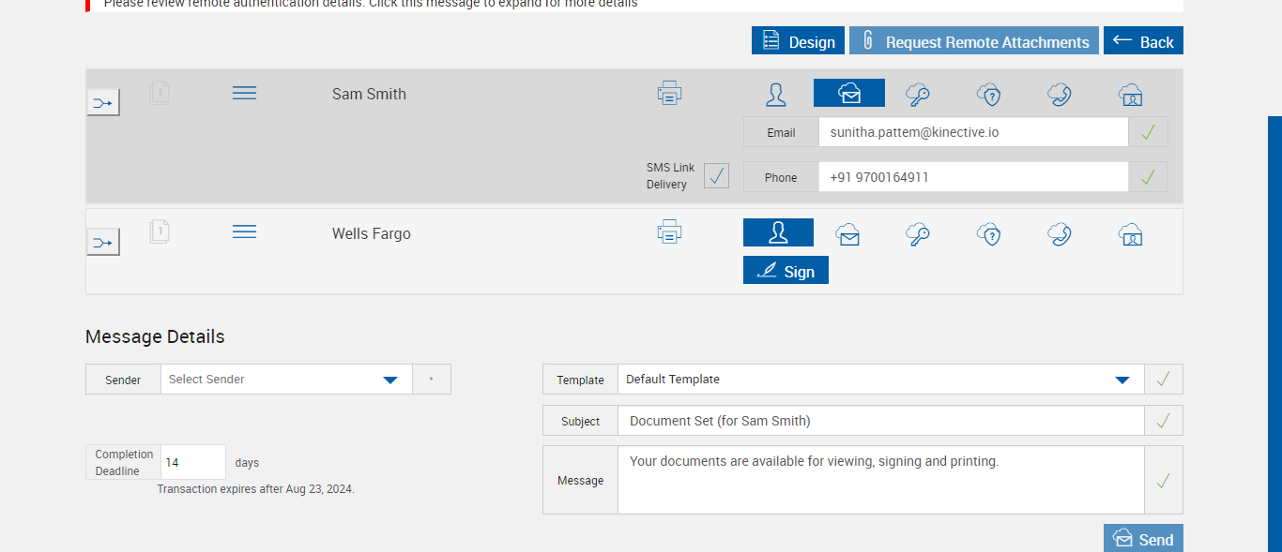Open hamburger menu in Wells Fargo row
This screenshot has width=1282, height=552.
pos(244,231)
